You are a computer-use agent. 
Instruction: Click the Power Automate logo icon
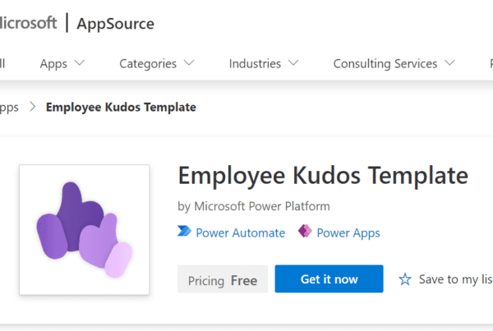pyautogui.click(x=184, y=232)
